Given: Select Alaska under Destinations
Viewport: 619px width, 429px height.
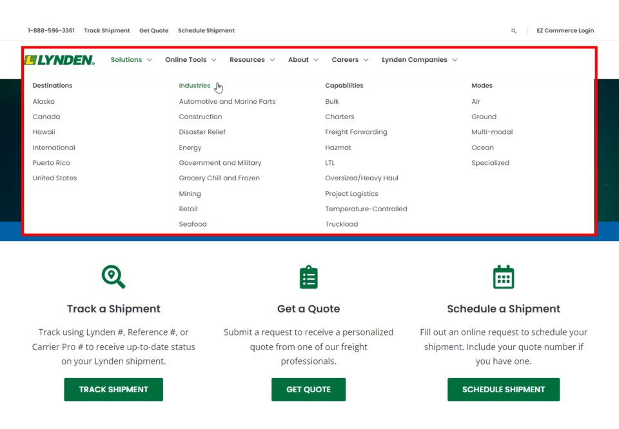Looking at the screenshot, I should coord(44,102).
